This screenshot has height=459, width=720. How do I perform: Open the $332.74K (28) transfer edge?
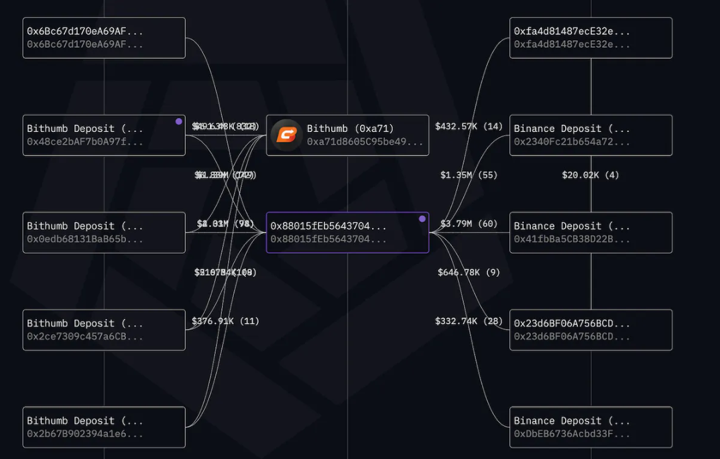[469, 321]
